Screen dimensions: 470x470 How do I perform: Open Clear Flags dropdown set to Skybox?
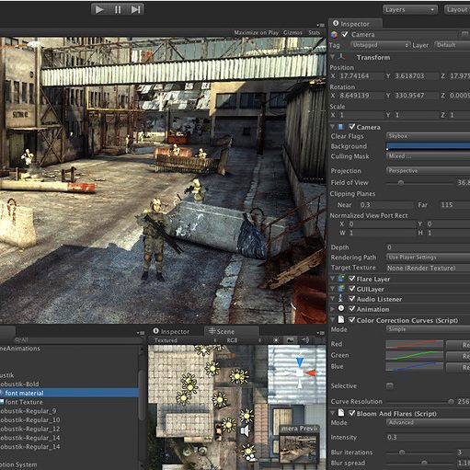coord(428,136)
